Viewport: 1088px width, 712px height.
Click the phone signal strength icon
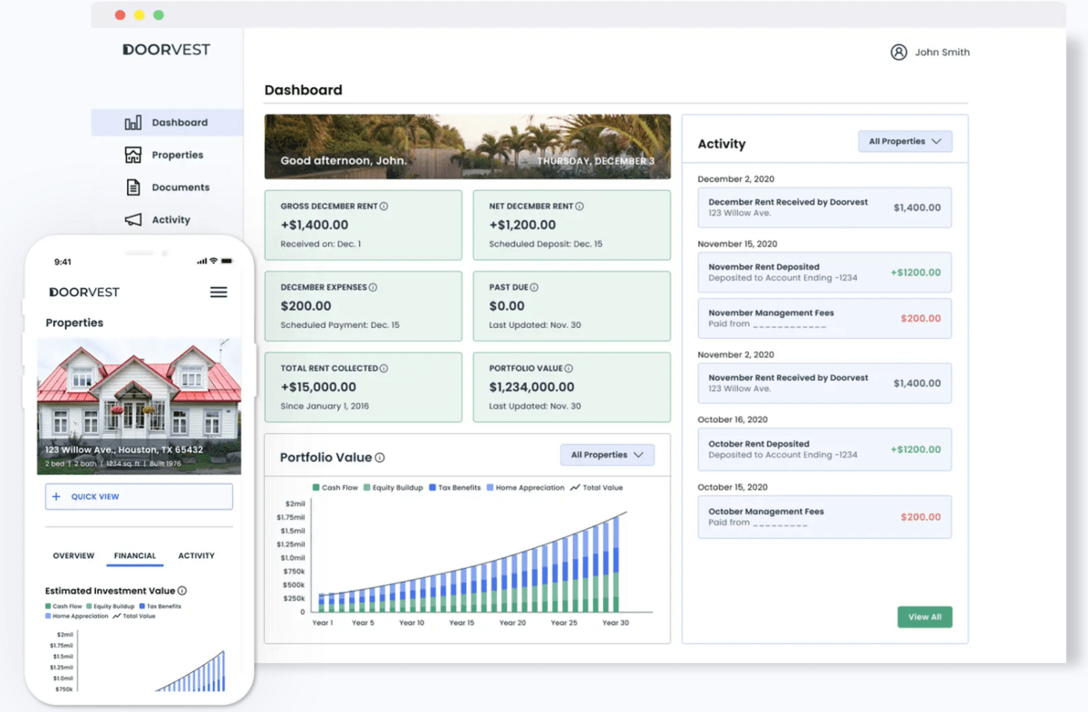[x=201, y=261]
